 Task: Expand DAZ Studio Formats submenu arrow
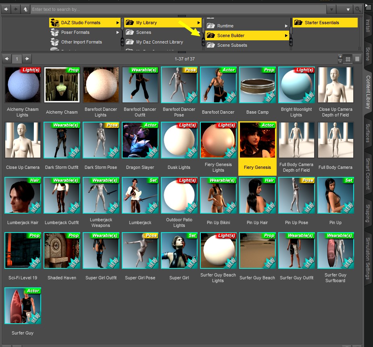coord(117,23)
